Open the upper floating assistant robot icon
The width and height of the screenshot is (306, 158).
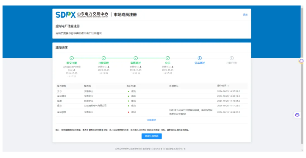(x=301, y=61)
